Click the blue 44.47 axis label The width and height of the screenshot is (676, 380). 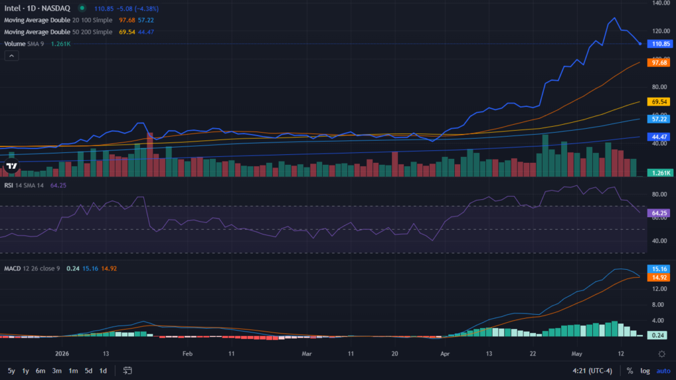click(x=659, y=137)
